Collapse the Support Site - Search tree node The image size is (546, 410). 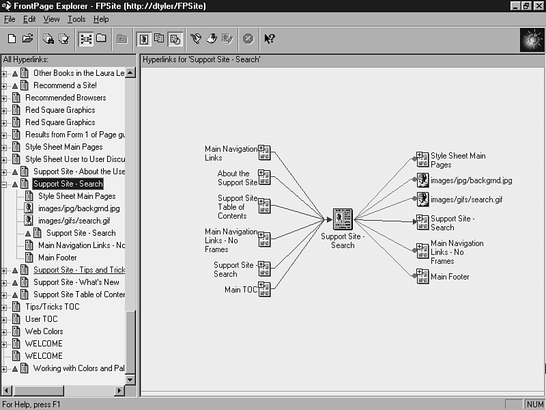5,184
